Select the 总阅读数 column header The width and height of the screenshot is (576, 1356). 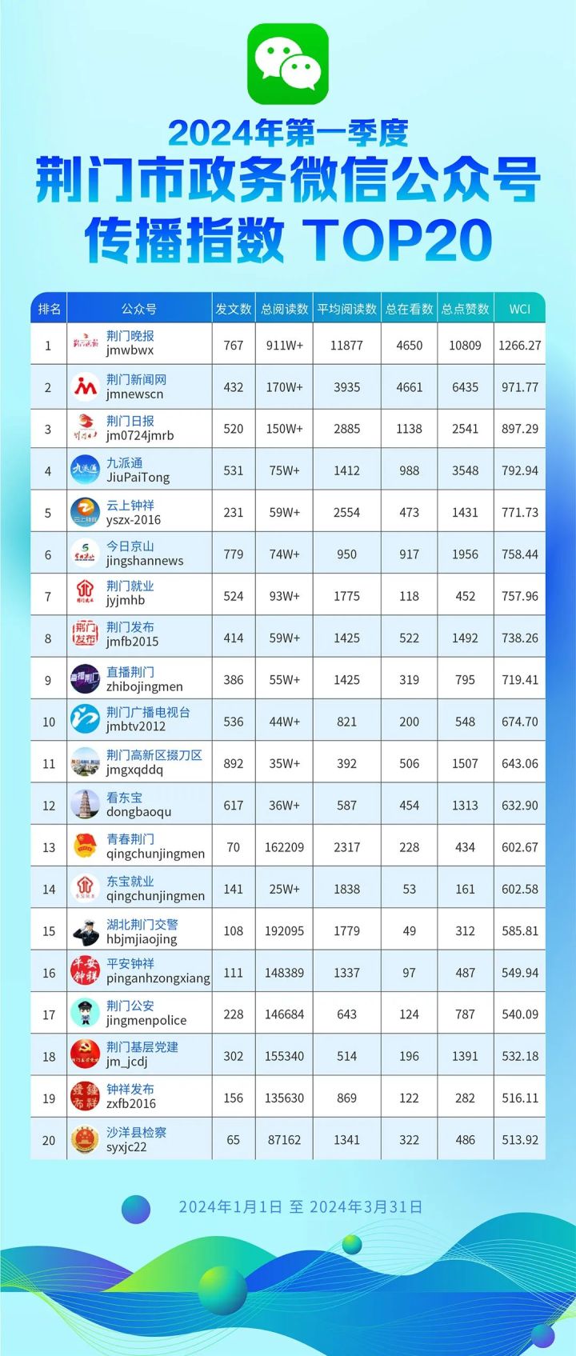[285, 309]
